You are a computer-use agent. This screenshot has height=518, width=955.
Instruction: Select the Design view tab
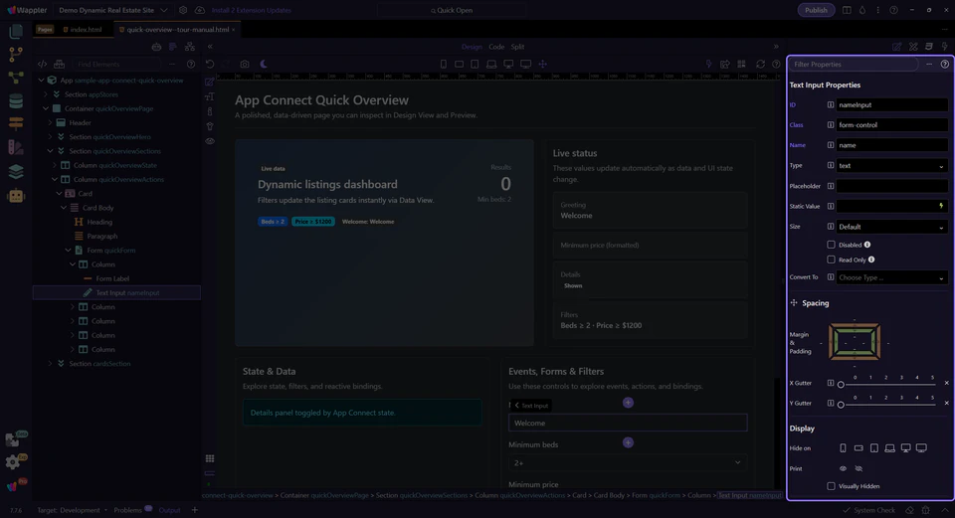(472, 47)
